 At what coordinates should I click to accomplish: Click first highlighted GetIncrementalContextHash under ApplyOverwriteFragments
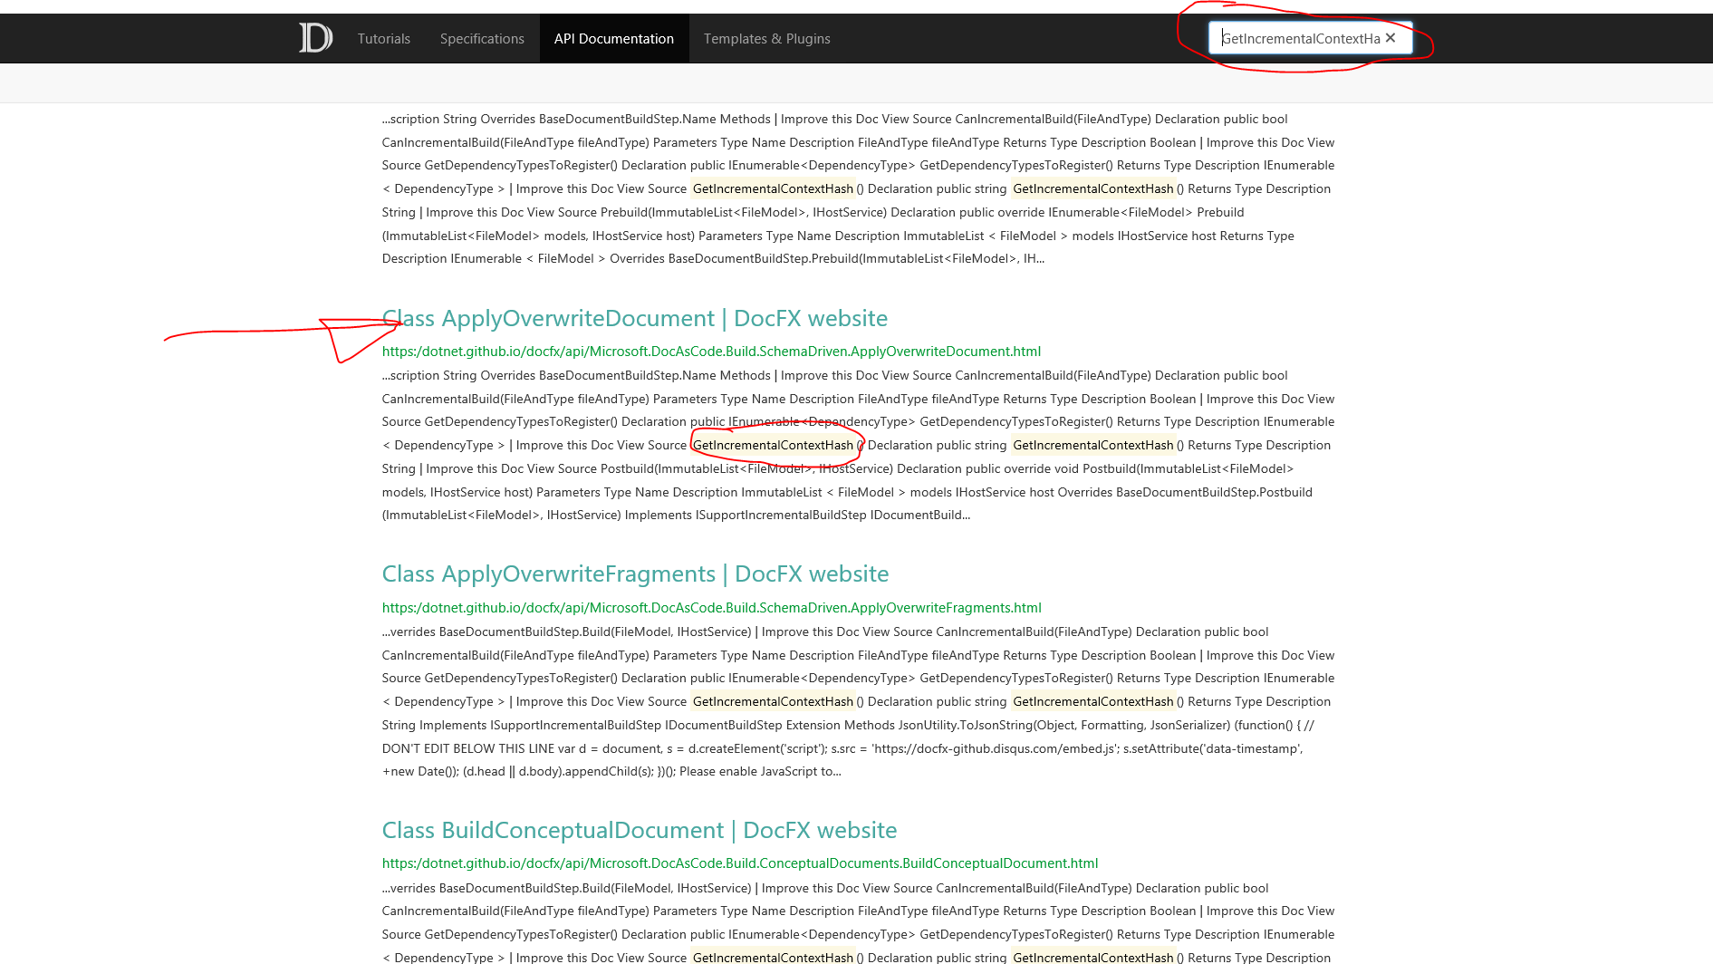click(x=773, y=701)
